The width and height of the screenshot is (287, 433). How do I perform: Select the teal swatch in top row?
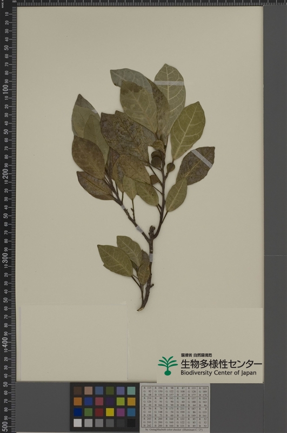click(x=131, y=390)
